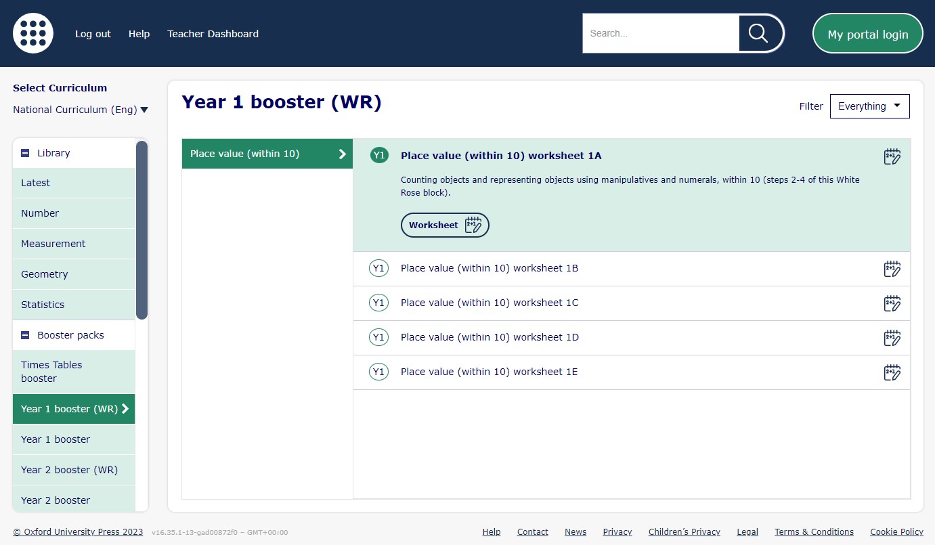The width and height of the screenshot is (935, 545).
Task: Select Statistics in the sidebar
Action: tap(74, 305)
